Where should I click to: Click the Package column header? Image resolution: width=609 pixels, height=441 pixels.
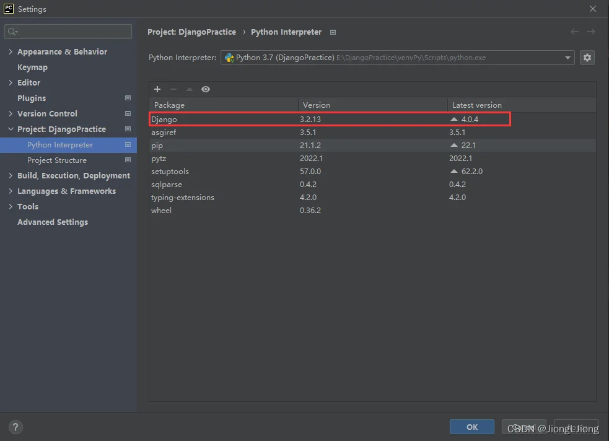pos(224,105)
